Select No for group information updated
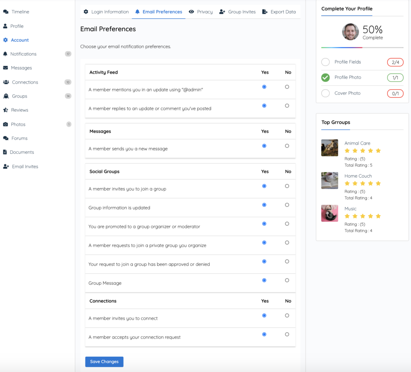 point(287,205)
